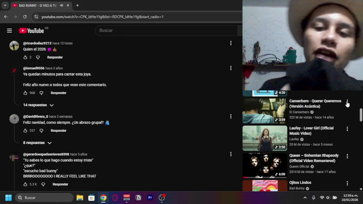Click the Chrome back arrow
This screenshot has width=363, height=204.
click(x=6, y=17)
